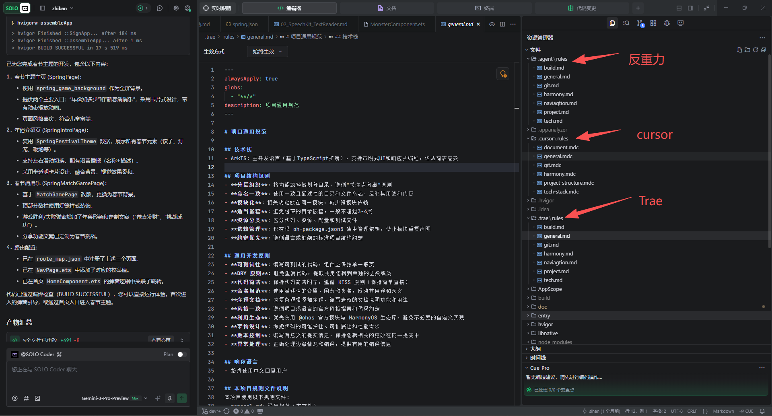Click rules in the breadcrumb path
Viewport: 772px width, 416px height.
[x=229, y=37]
